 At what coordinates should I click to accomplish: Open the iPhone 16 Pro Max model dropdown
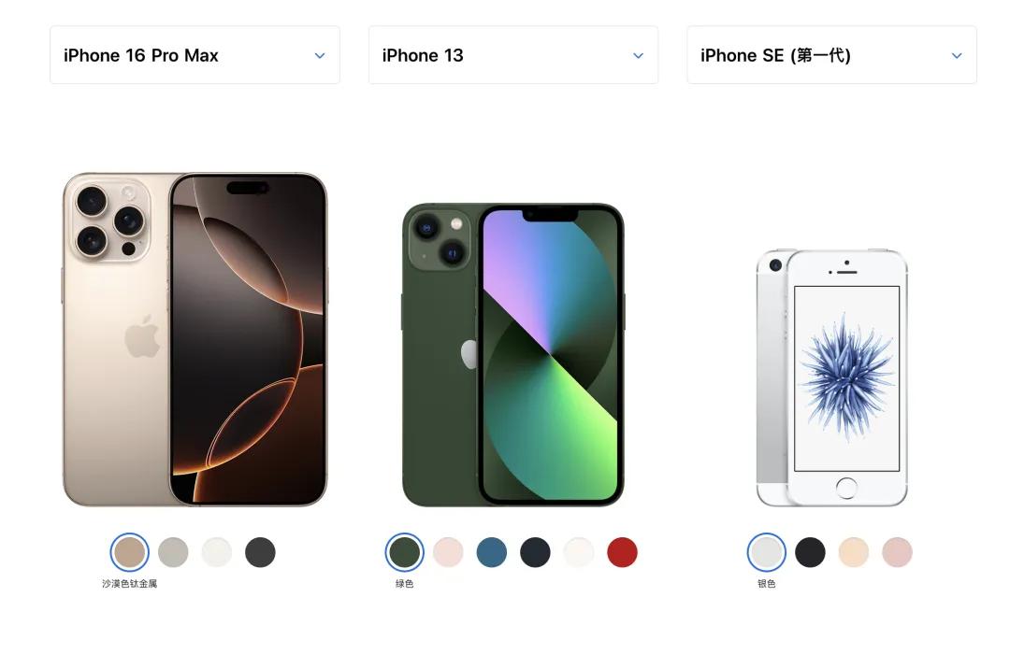(x=195, y=55)
